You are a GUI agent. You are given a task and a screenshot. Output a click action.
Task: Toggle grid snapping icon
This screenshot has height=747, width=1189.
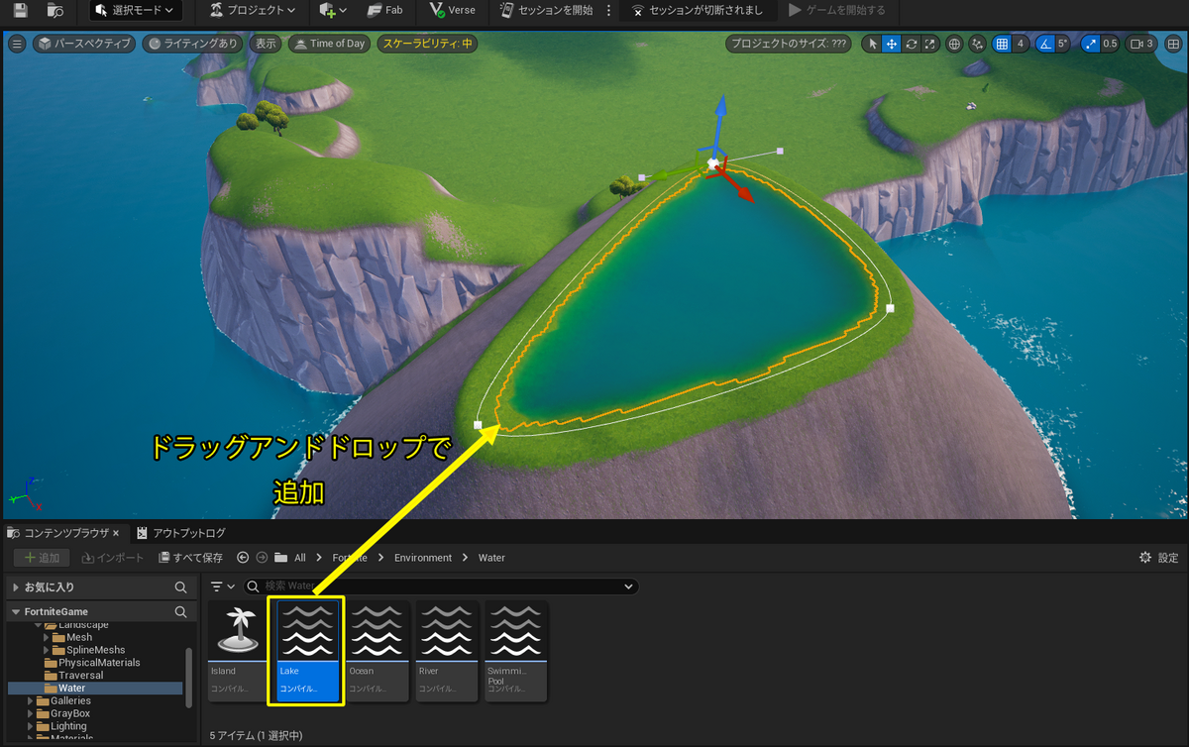[x=1002, y=44]
